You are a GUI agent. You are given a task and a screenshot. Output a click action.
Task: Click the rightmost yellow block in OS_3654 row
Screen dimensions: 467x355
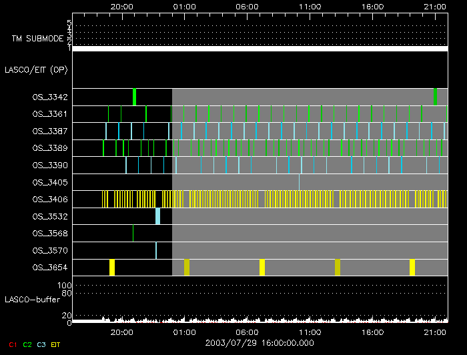tap(412, 268)
